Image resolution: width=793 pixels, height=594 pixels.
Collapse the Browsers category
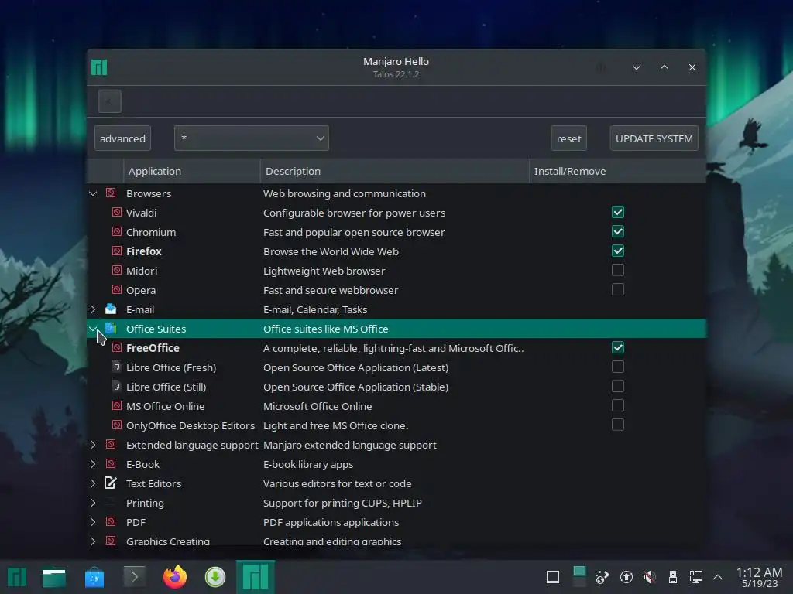pyautogui.click(x=93, y=193)
